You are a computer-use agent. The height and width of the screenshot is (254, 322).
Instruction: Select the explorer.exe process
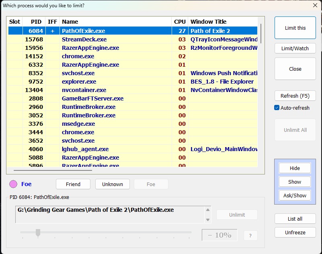click(x=133, y=81)
